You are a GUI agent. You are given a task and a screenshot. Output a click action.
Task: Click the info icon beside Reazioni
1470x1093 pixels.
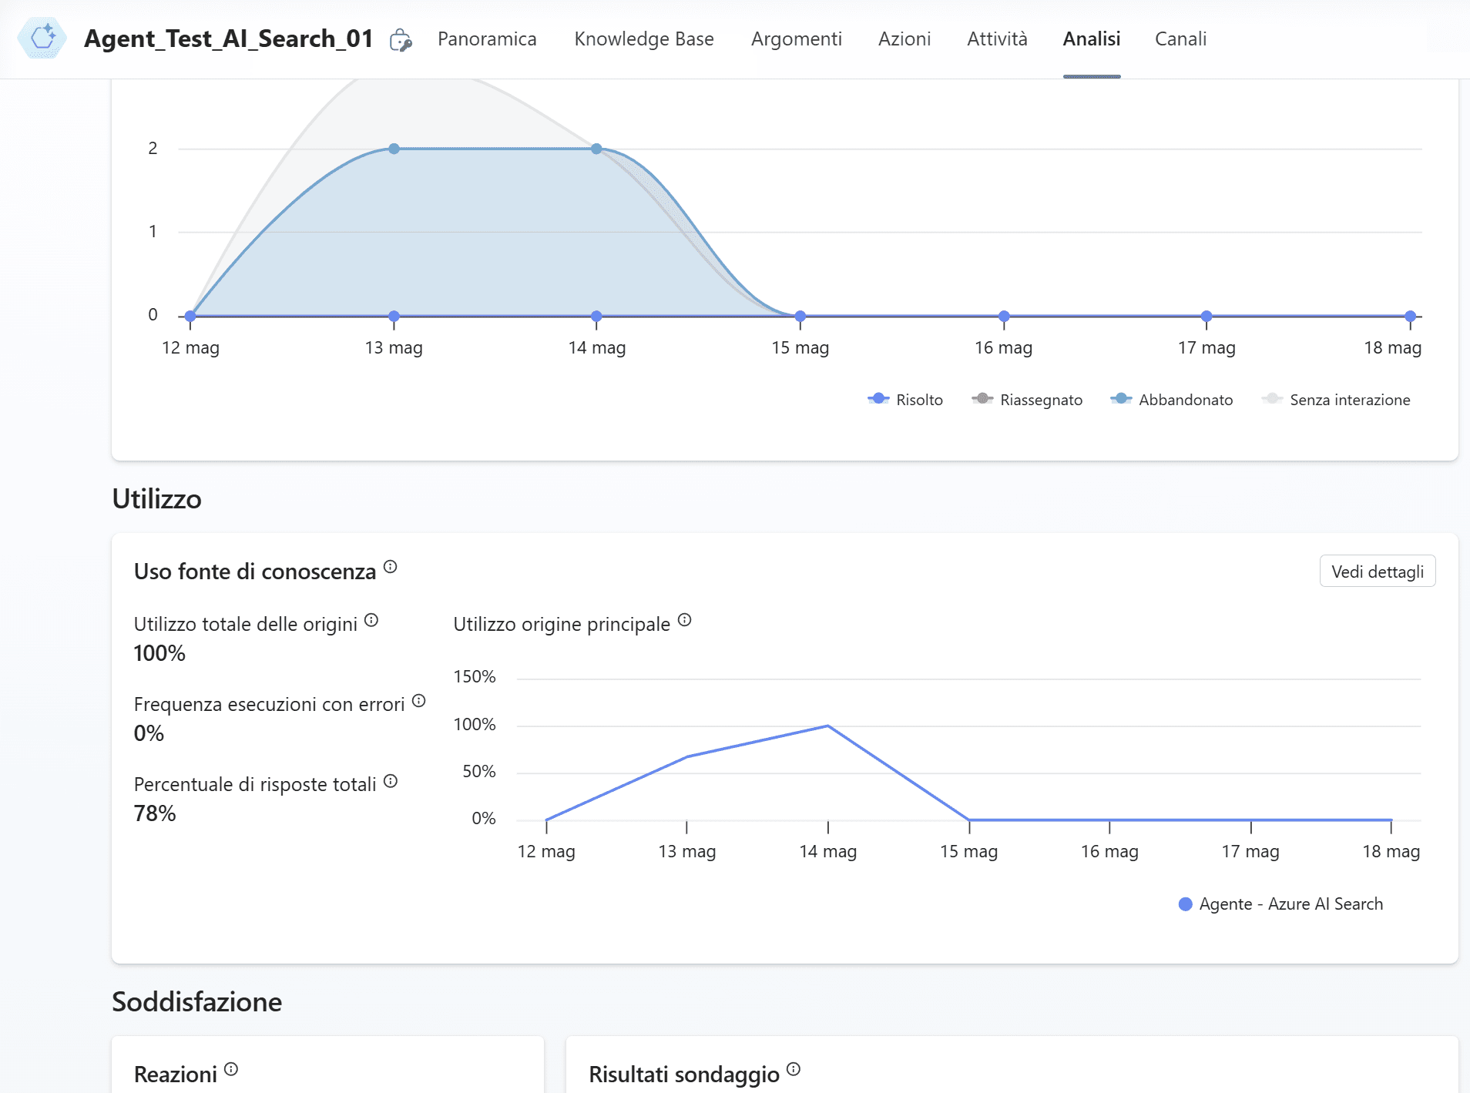[x=231, y=1069]
